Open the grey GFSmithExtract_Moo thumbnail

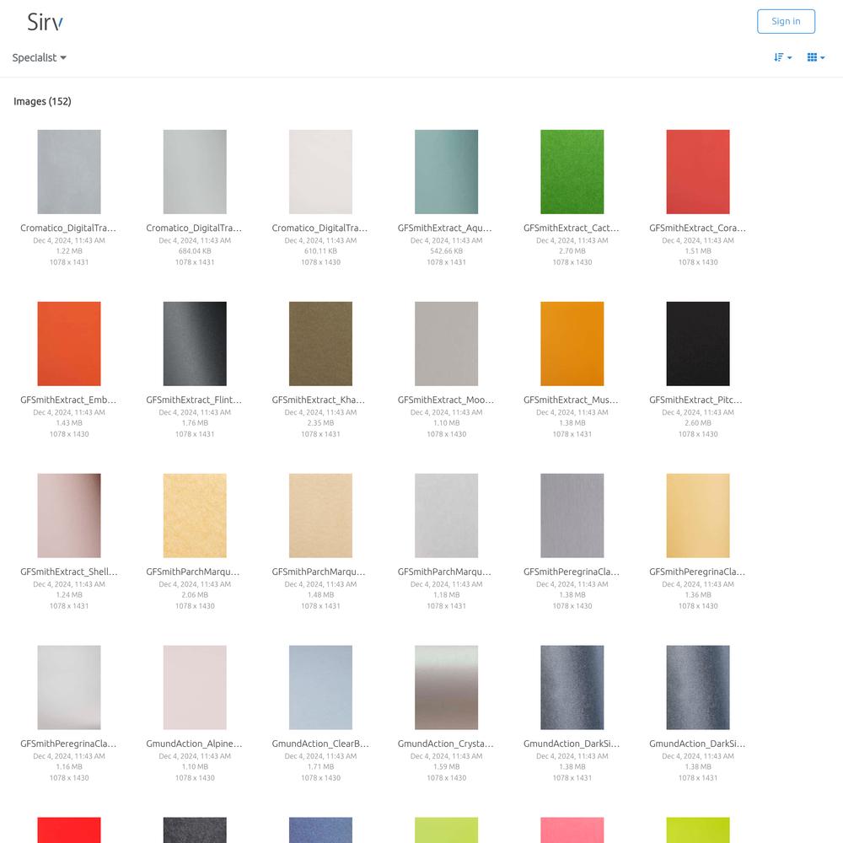click(x=446, y=344)
